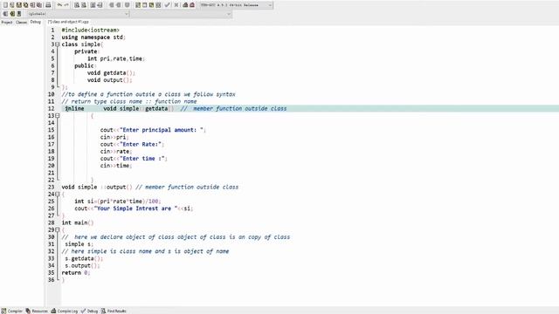Viewport: 559px width, 314px height.
Task: Collapse the class simple fold at line 3
Action: click(57, 44)
